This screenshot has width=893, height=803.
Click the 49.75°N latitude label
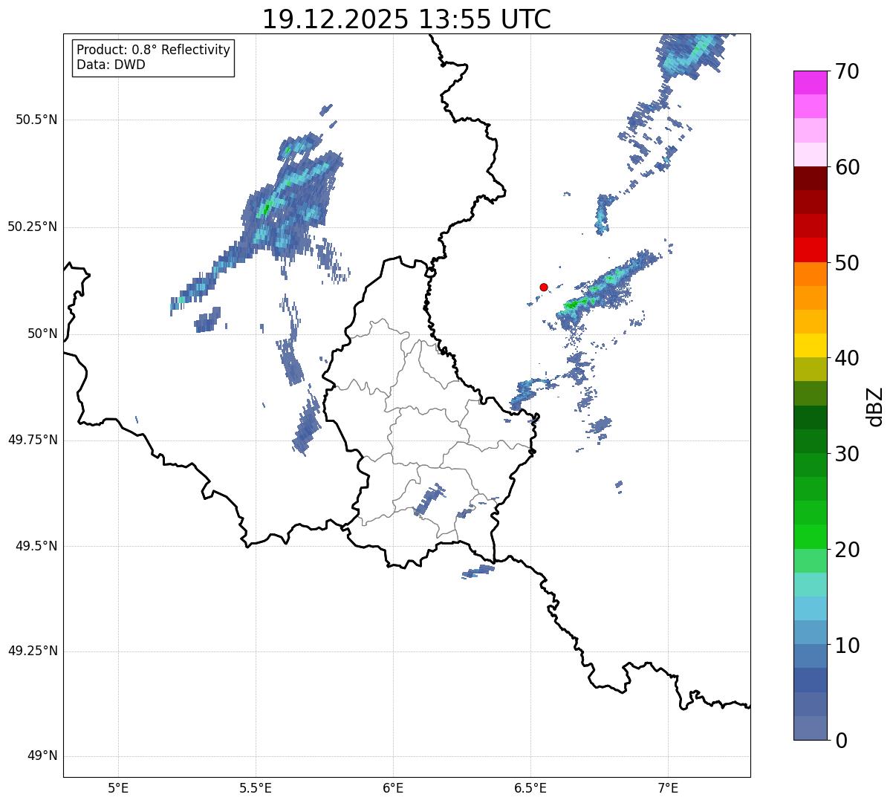point(32,440)
